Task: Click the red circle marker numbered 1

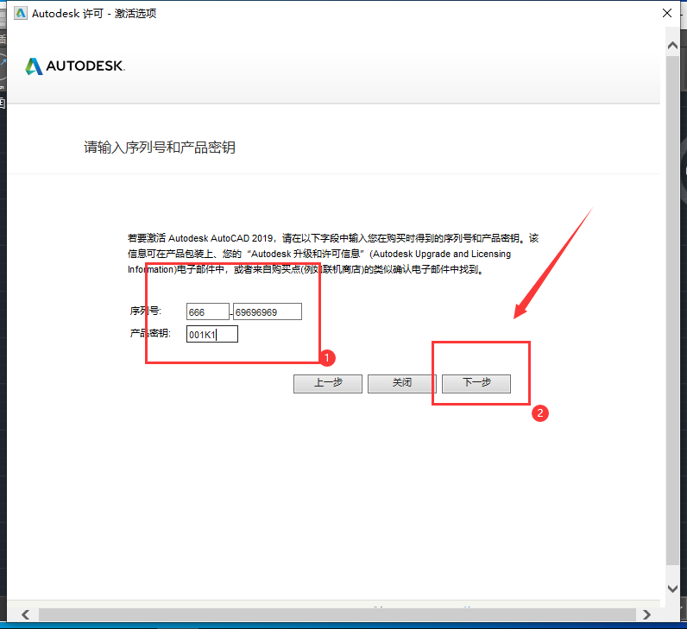Action: pos(327,356)
